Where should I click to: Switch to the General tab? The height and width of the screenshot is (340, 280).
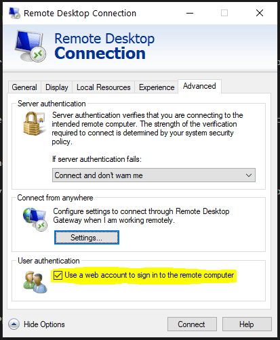pos(24,87)
